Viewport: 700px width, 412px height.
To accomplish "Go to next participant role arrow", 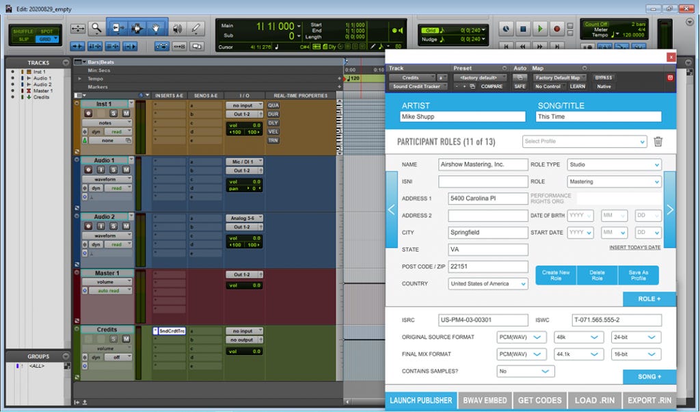I will click(x=670, y=209).
